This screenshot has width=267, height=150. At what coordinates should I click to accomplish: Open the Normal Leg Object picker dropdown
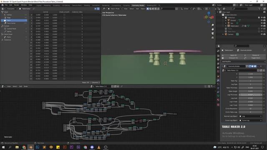pos(250,116)
